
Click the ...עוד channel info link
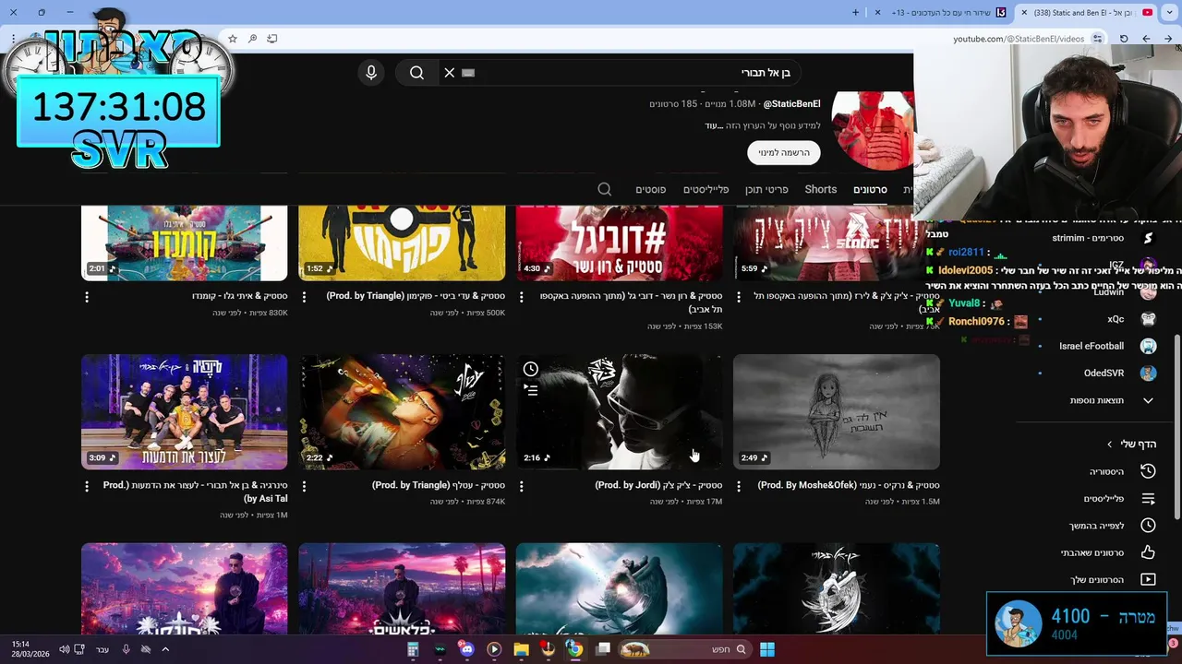pos(712,125)
